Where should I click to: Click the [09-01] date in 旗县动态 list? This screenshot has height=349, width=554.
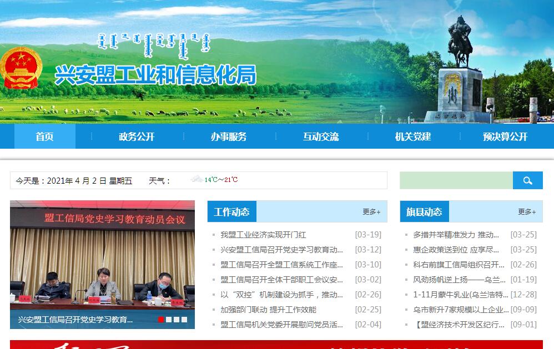[x=523, y=325]
